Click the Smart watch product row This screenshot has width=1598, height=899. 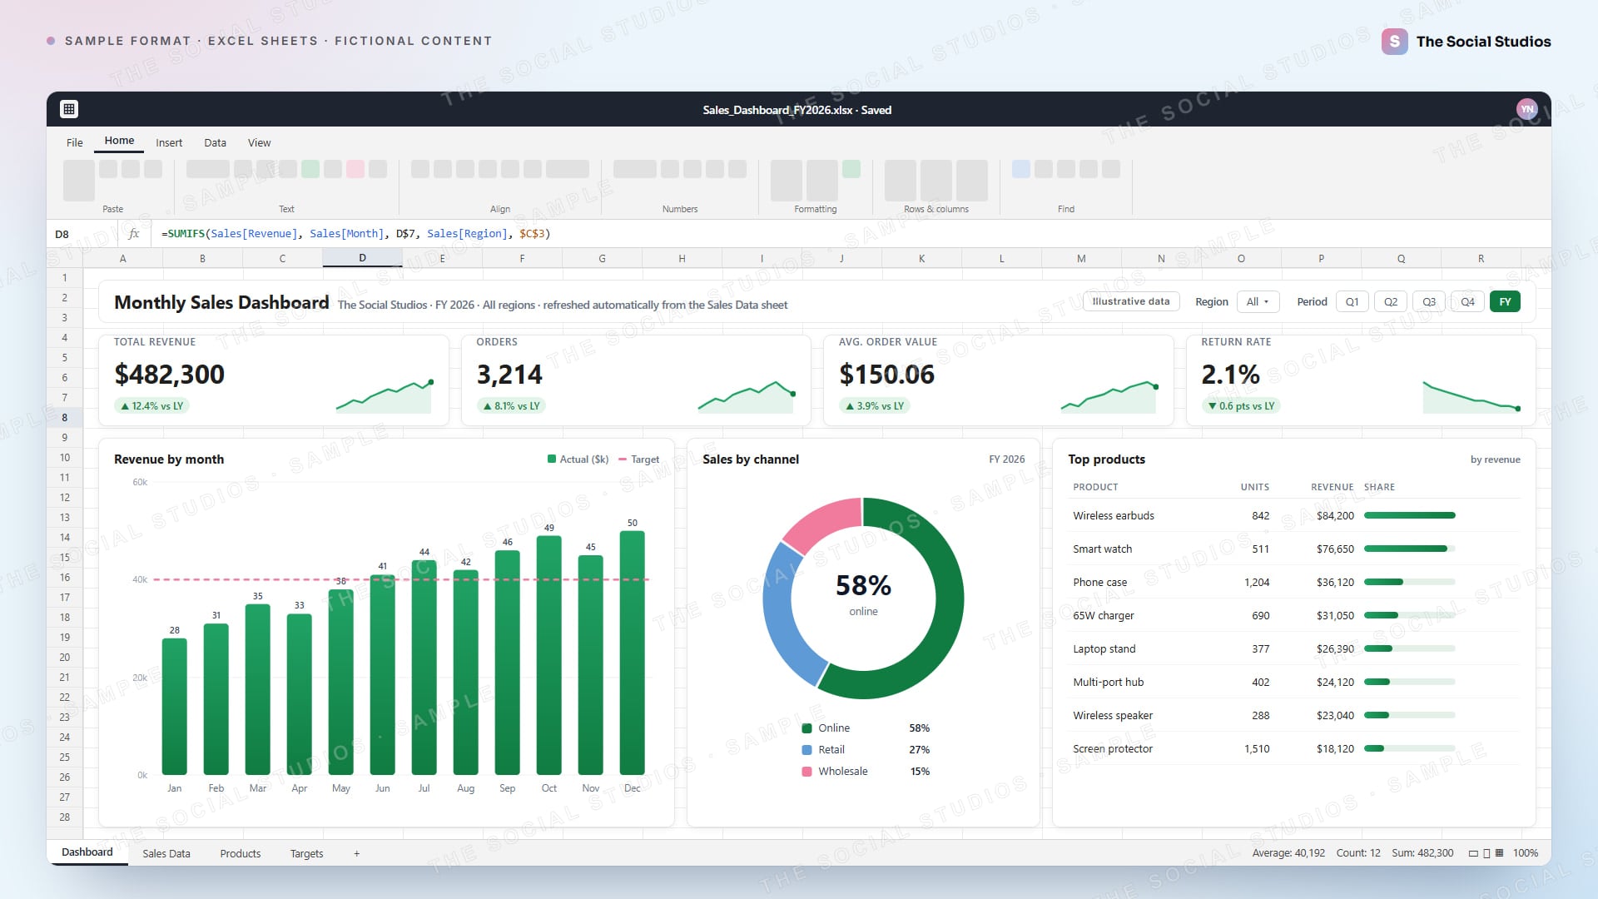[1293, 549]
